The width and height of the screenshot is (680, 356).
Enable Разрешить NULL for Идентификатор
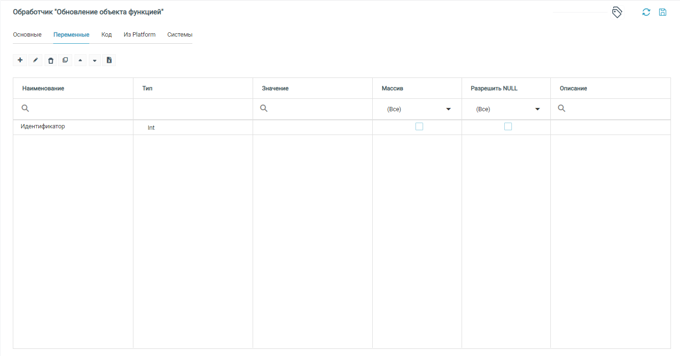point(508,126)
